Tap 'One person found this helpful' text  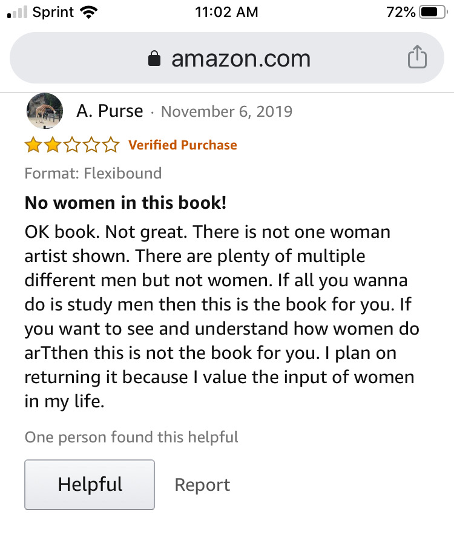click(x=131, y=437)
